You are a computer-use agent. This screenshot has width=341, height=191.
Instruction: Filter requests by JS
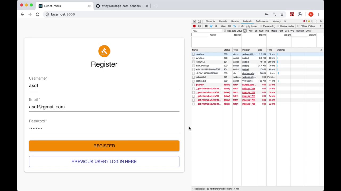[256, 31]
